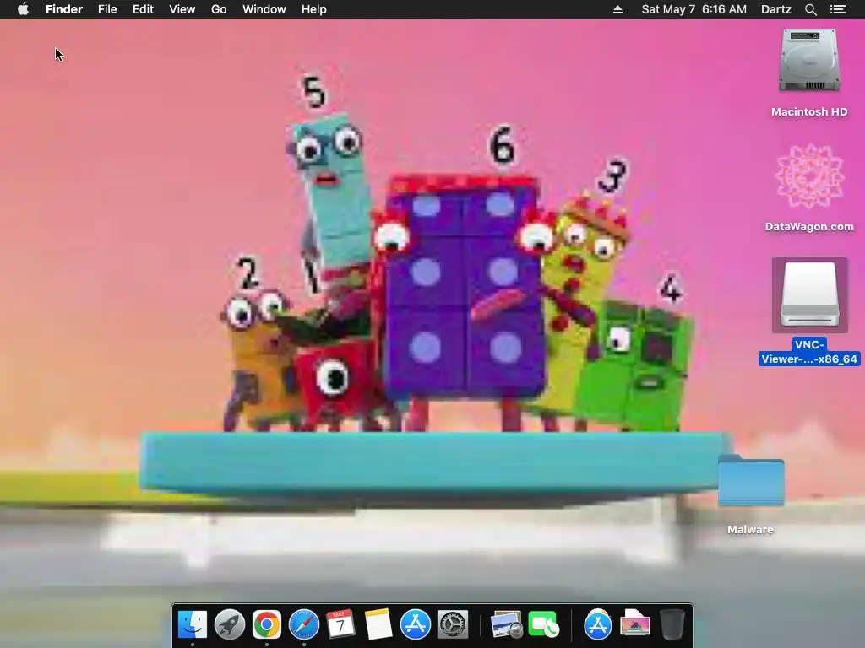Open the Finder menu in menu bar
The image size is (865, 648).
tap(64, 9)
